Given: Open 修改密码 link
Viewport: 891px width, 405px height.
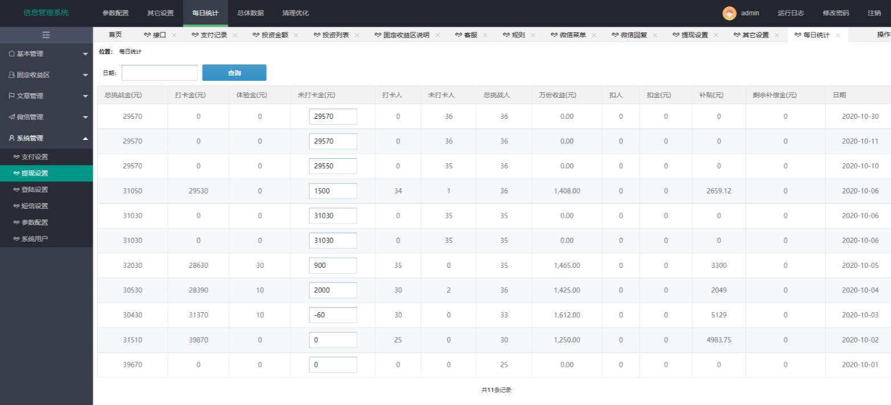Looking at the screenshot, I should pos(836,13).
